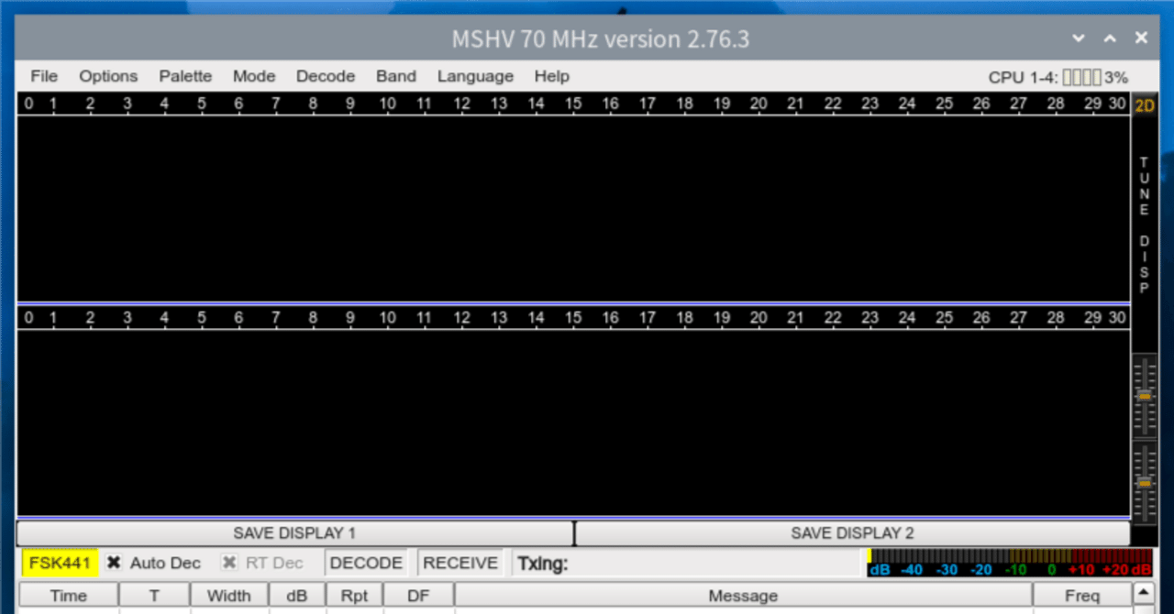Viewport: 1174px width, 614px height.
Task: Click the Rpt column header
Action: pos(354,596)
